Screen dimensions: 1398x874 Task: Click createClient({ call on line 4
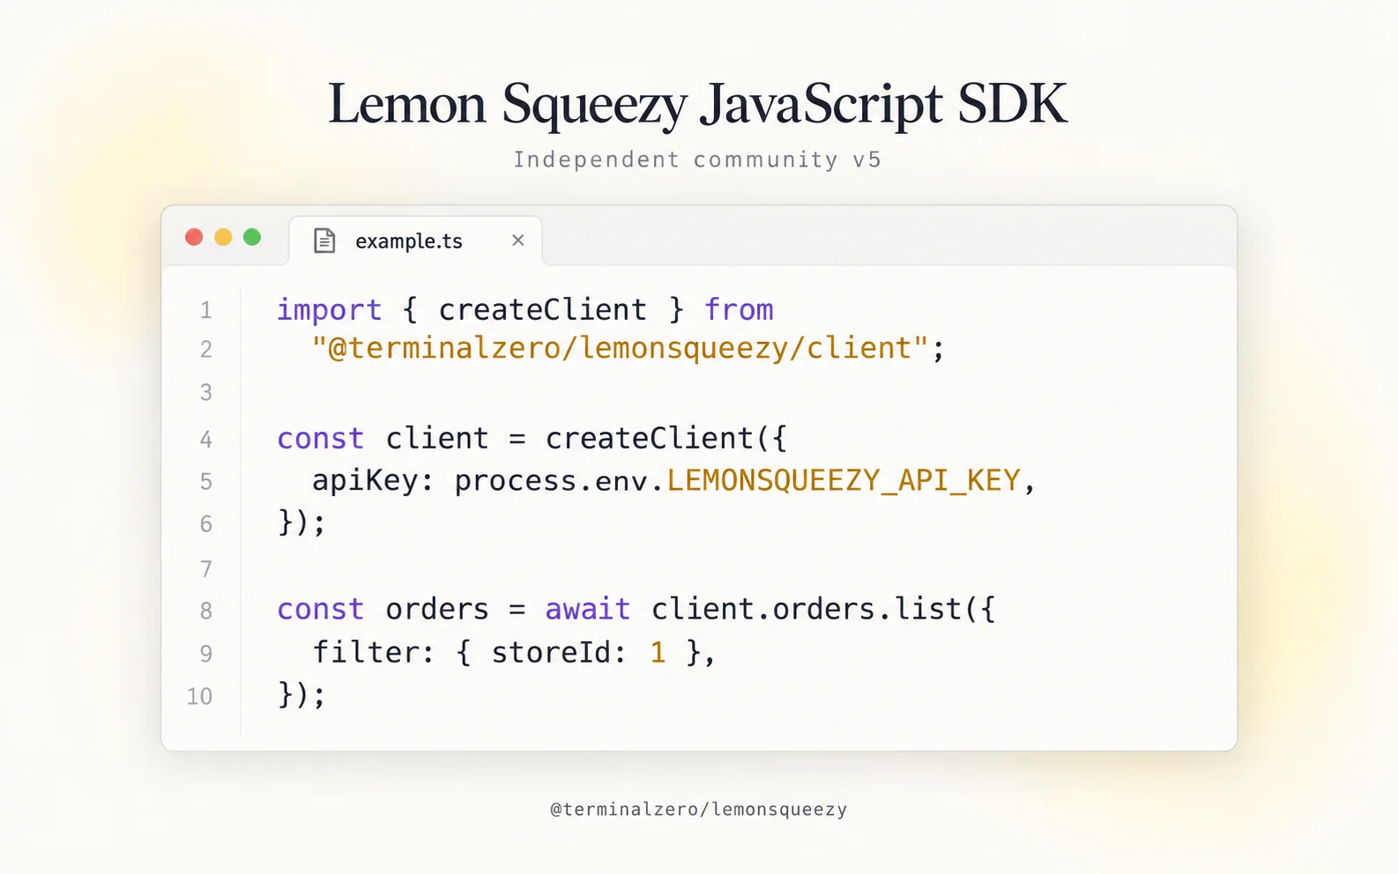666,439
